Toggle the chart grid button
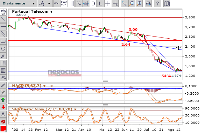The image size is (205, 133). point(71,3)
